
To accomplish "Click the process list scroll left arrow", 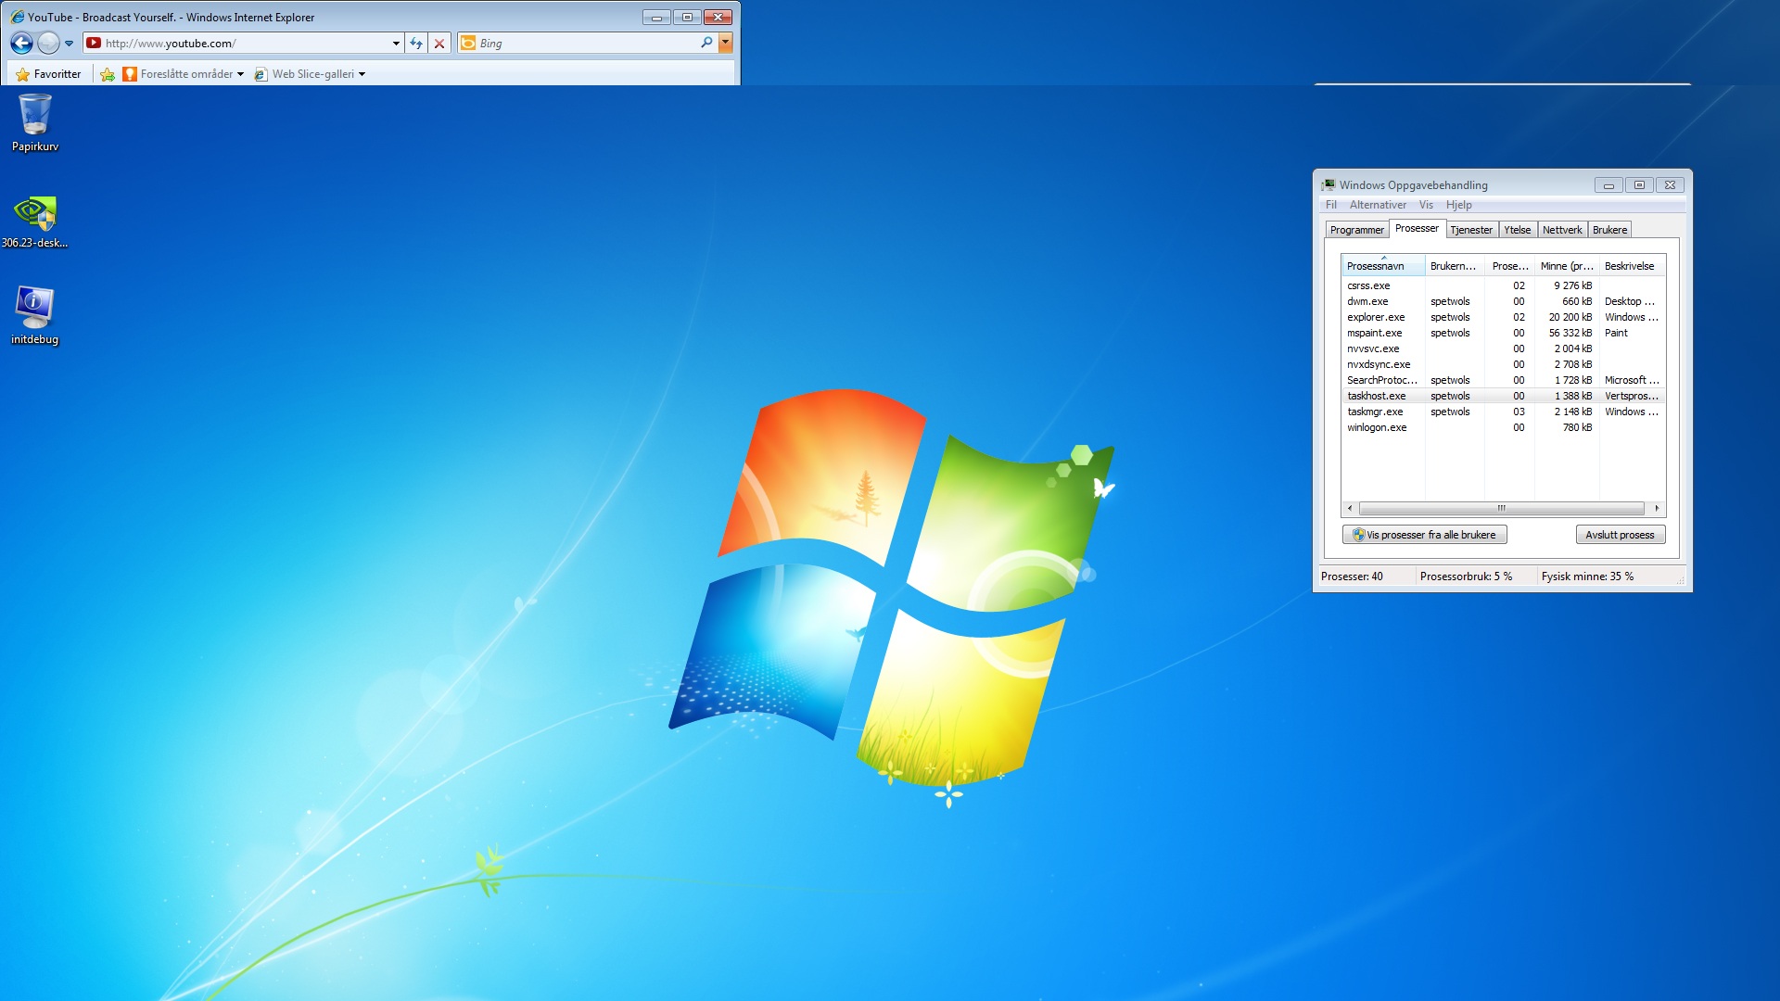I will point(1350,509).
